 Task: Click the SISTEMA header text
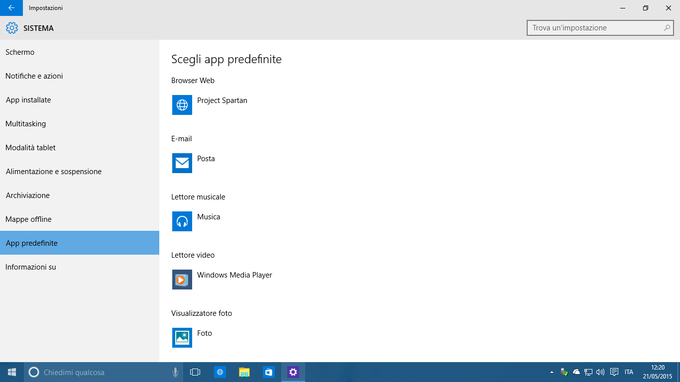[x=38, y=28]
